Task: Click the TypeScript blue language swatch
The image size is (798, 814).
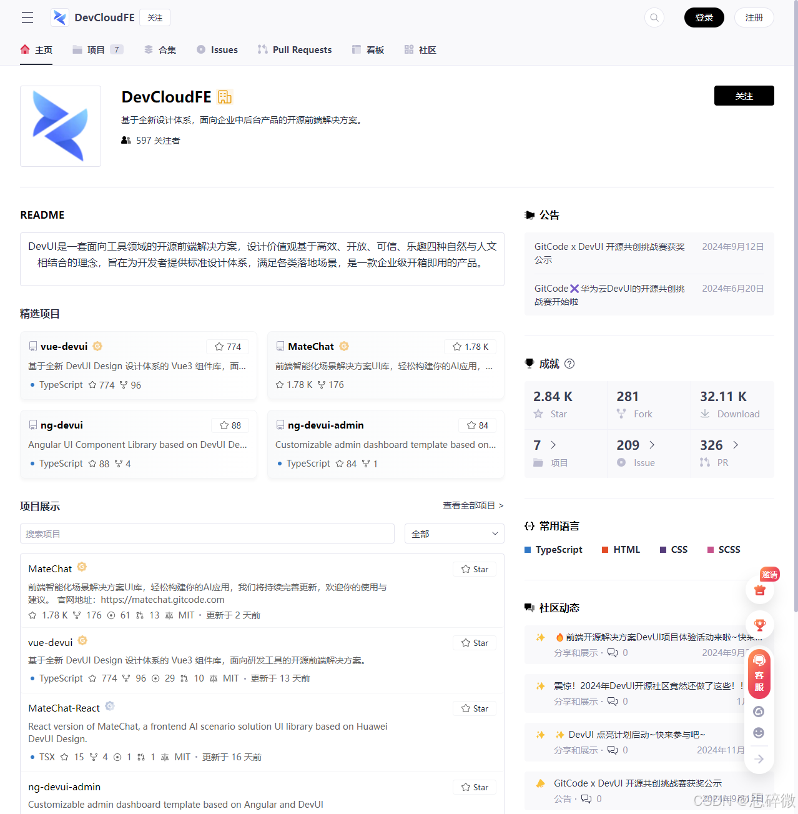Action: click(x=528, y=550)
